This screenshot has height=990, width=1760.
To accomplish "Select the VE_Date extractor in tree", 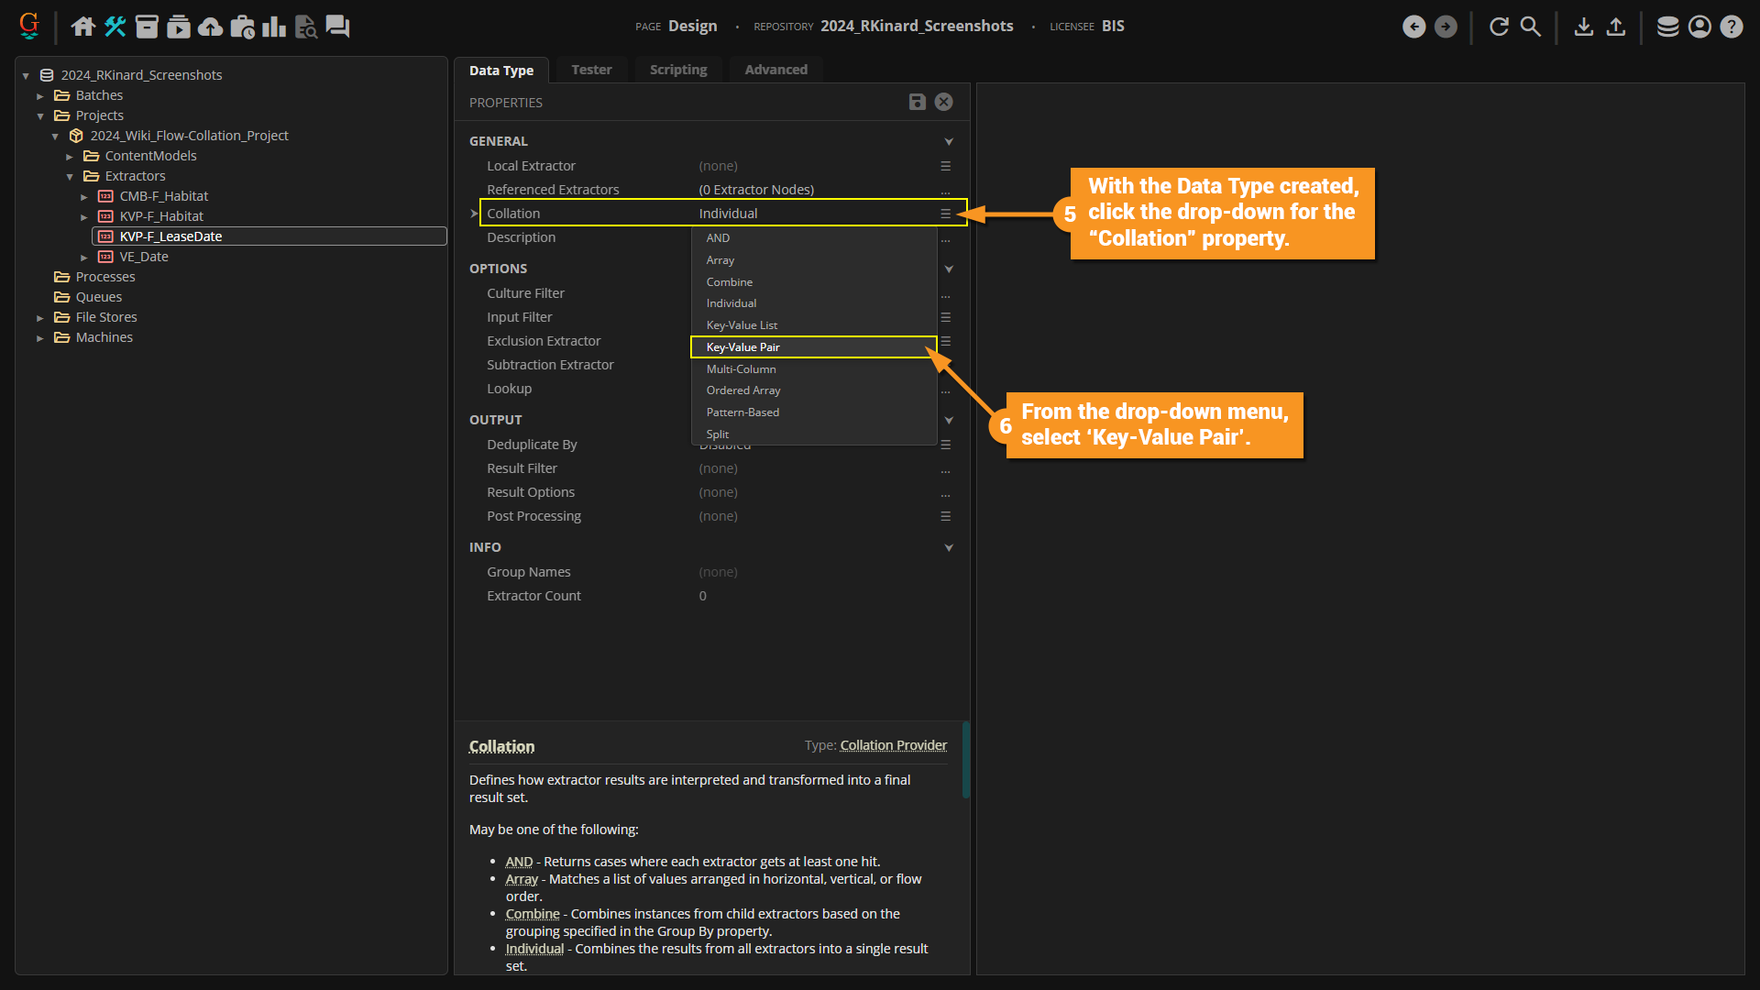I will pos(144,257).
